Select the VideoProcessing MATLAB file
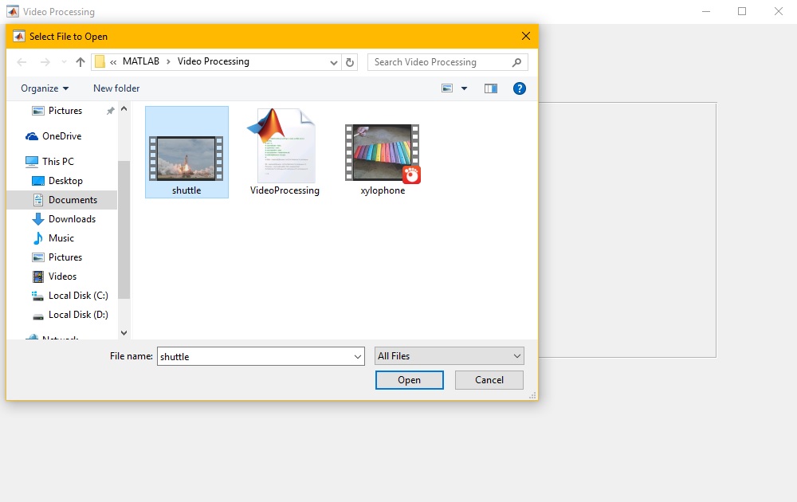This screenshot has height=502, width=797. pos(285,151)
